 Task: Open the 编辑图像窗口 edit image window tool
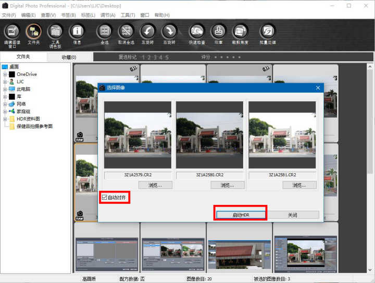coord(11,32)
